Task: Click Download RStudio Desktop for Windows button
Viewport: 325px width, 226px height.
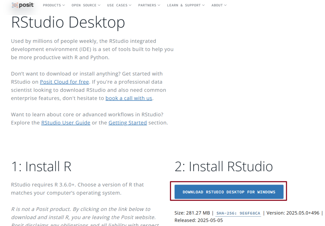Action: 229,192
